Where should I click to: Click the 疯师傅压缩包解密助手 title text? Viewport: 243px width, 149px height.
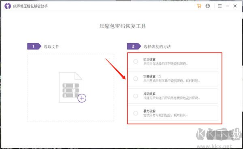30,6
